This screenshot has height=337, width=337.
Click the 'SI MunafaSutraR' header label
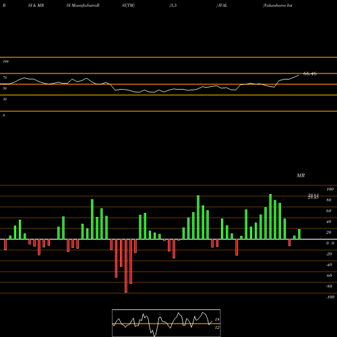[83, 5]
